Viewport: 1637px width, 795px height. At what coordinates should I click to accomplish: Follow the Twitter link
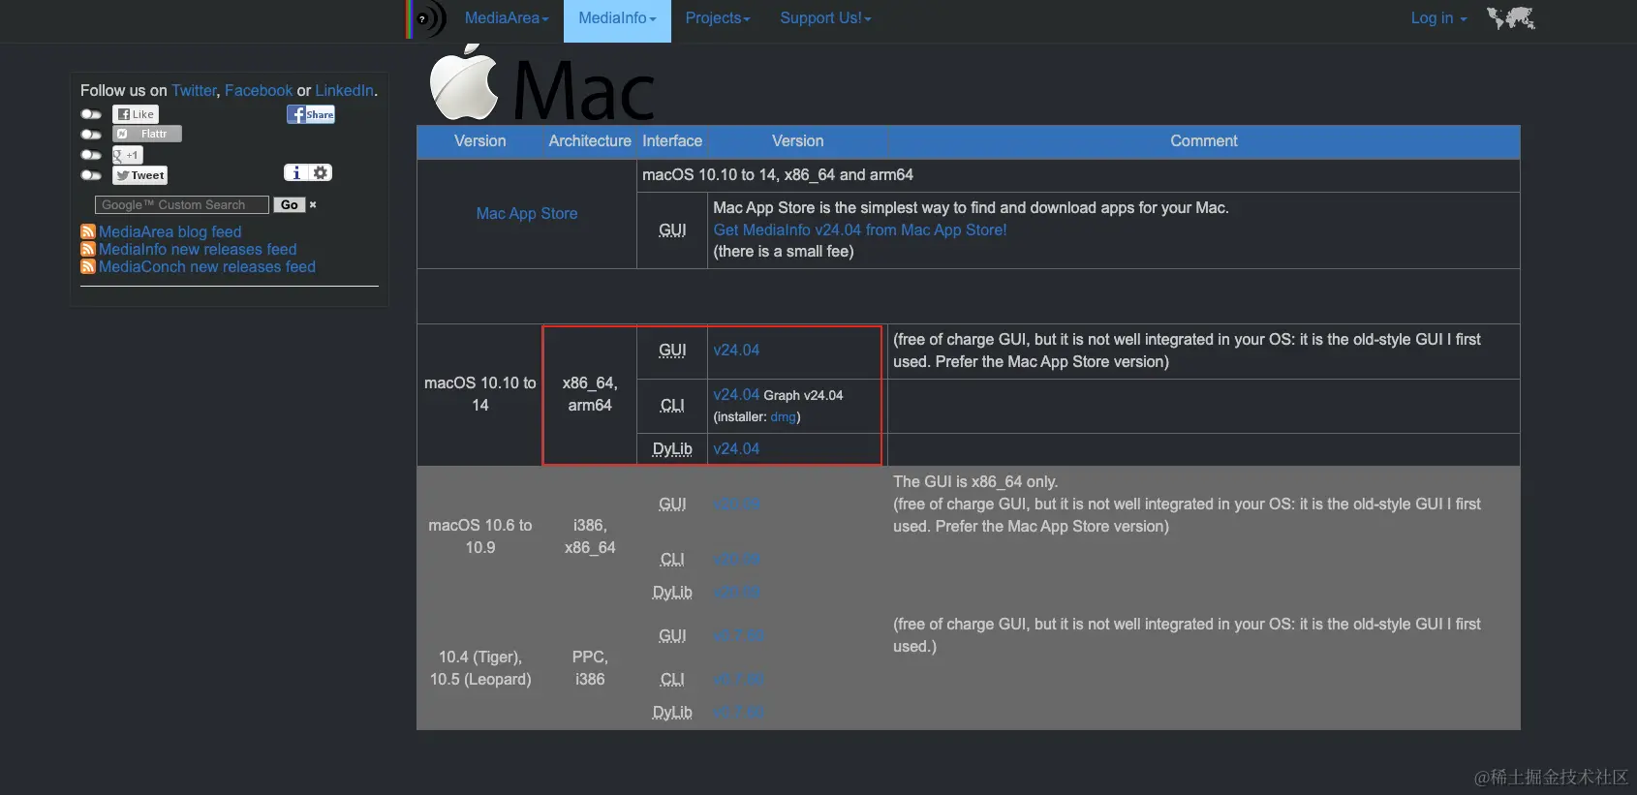[194, 90]
